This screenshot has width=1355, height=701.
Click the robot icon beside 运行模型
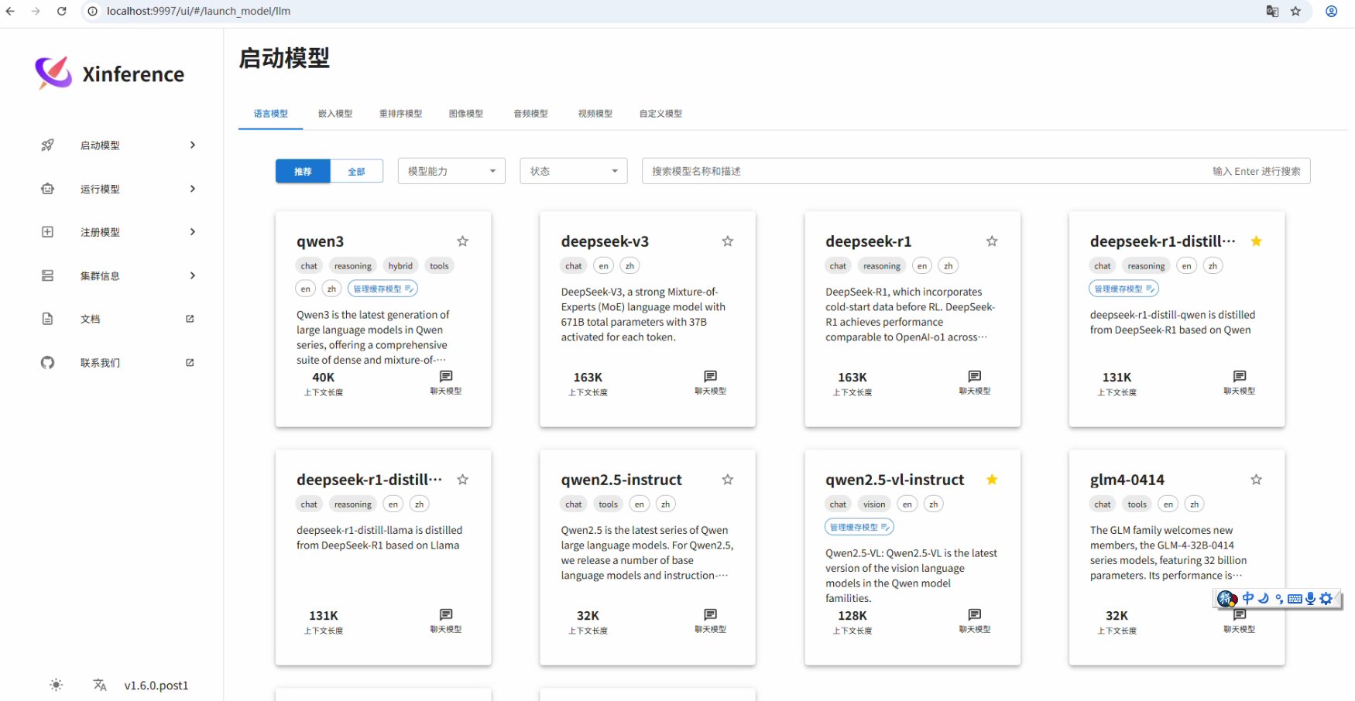click(x=47, y=189)
